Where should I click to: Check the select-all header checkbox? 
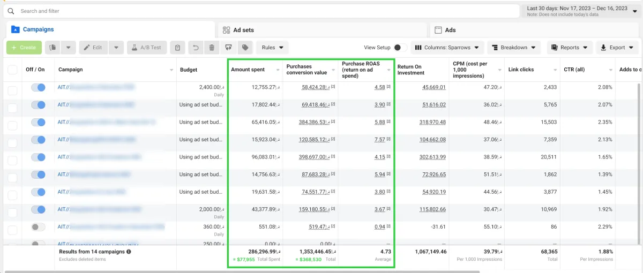point(12,70)
